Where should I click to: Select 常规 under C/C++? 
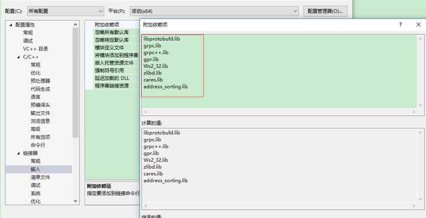35,65
